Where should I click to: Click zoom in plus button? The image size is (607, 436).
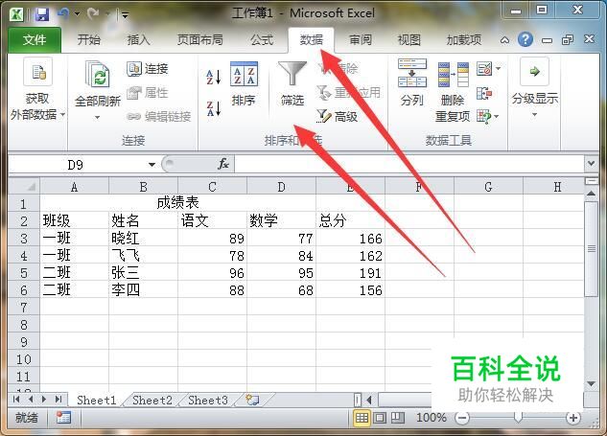[x=573, y=418]
